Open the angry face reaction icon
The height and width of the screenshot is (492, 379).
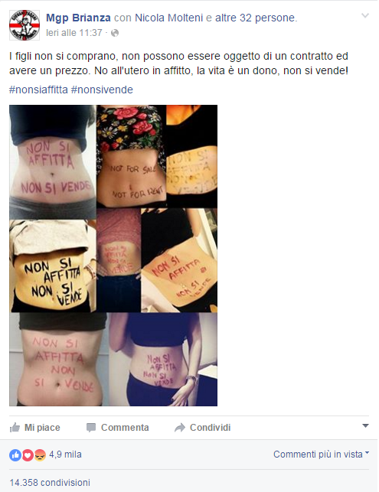coord(40,455)
